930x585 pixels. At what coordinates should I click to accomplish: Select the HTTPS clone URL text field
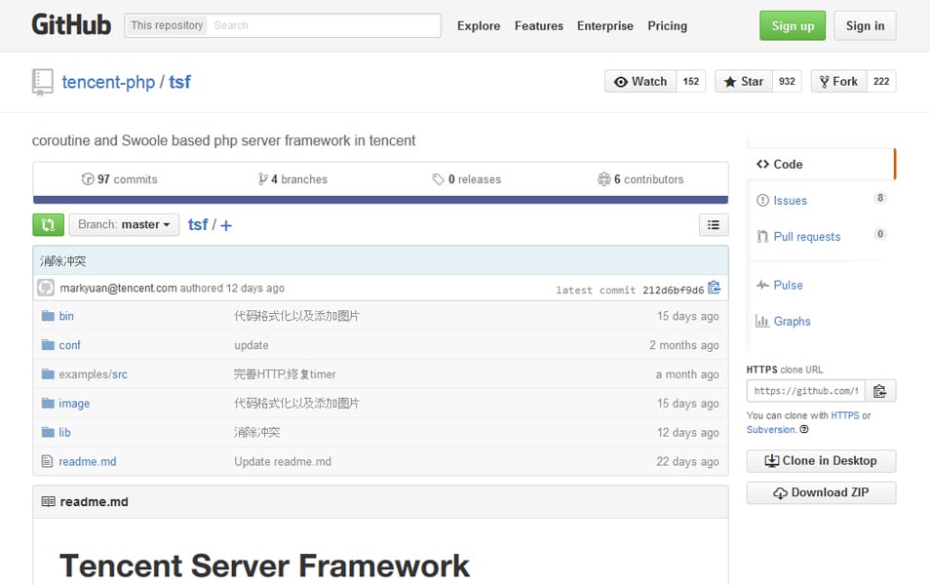(x=806, y=391)
